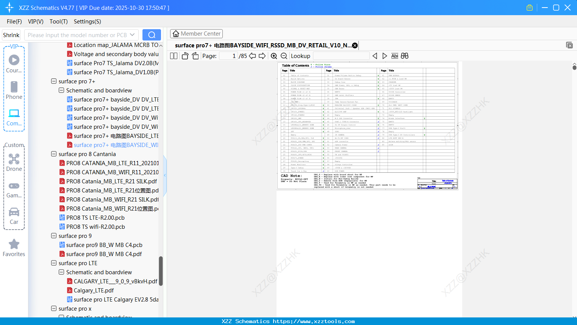
Task: Find previous lookup result triangle
Action: (375, 56)
